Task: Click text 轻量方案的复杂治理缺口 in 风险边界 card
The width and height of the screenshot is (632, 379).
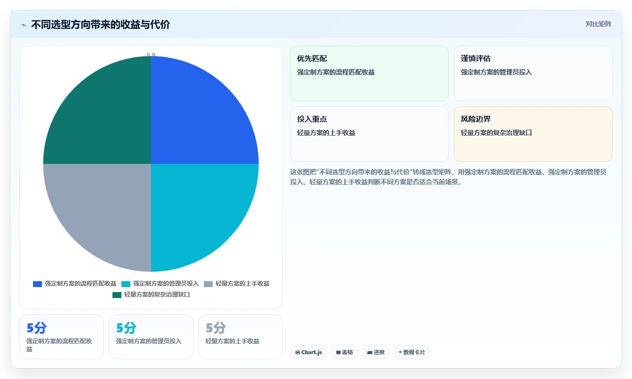Action: click(x=496, y=133)
